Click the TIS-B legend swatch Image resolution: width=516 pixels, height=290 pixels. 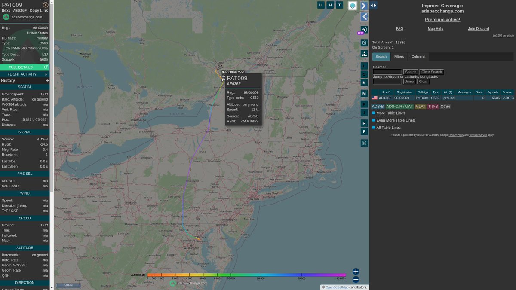[433, 107]
